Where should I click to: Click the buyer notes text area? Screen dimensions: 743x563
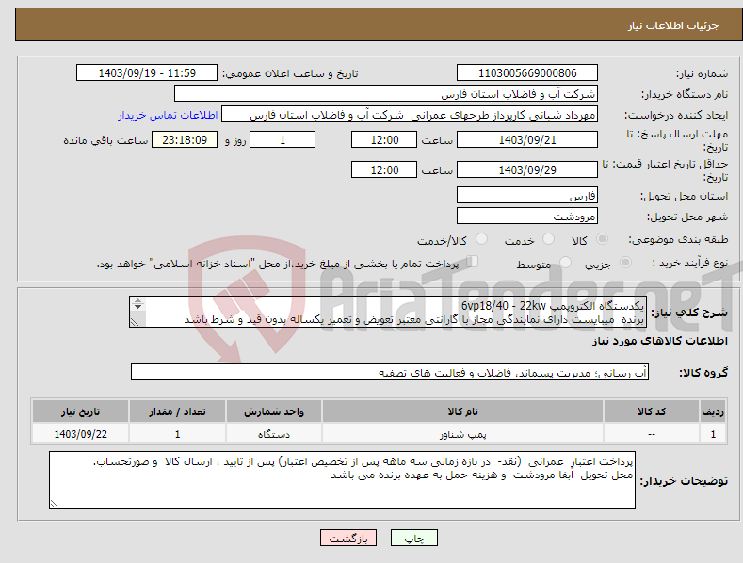[x=342, y=480]
